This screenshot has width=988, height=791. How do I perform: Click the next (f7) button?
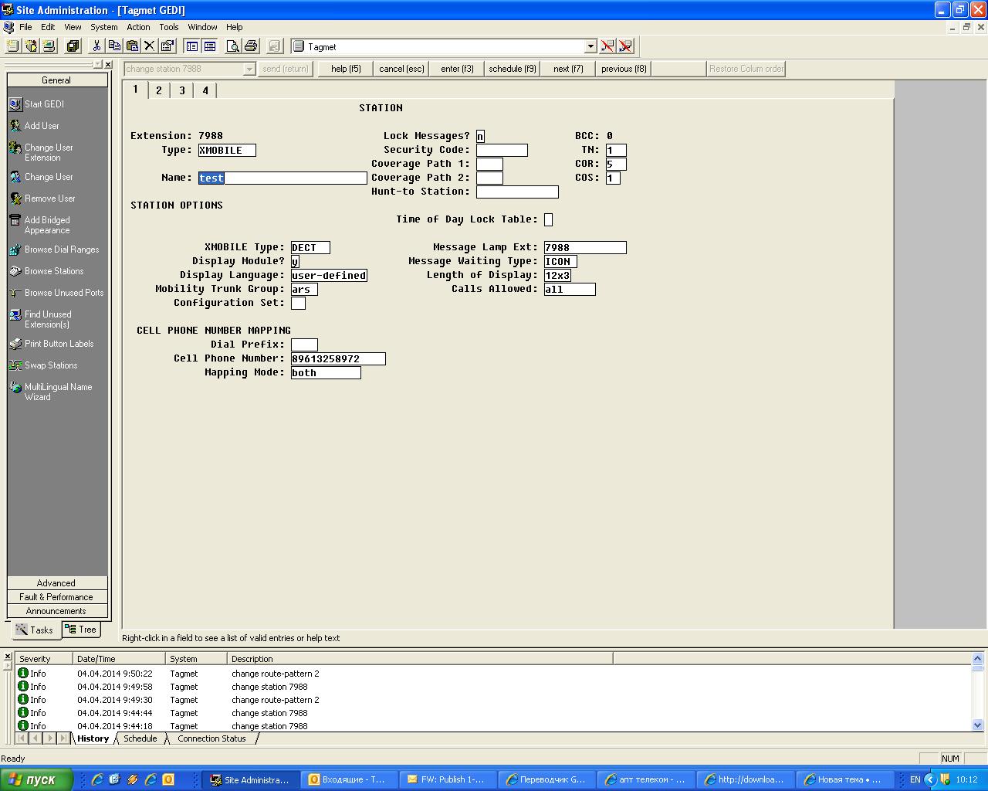[x=568, y=69]
